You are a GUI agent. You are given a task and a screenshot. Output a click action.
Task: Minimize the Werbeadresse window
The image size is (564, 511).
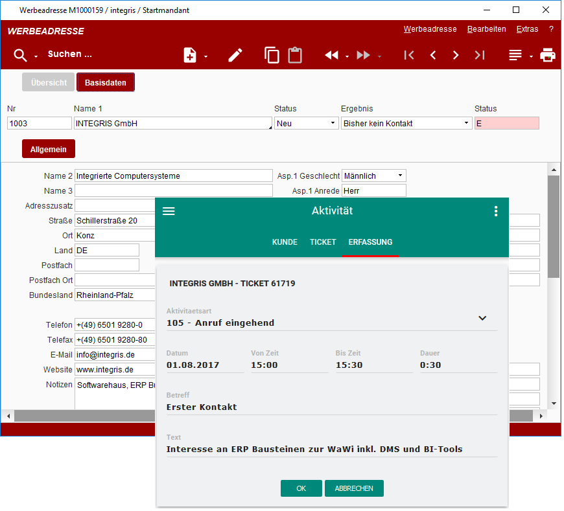tap(487, 10)
